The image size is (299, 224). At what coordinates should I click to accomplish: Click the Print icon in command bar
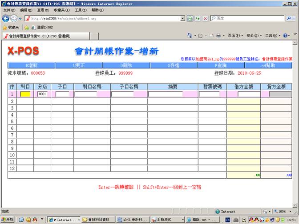(x=218, y=36)
